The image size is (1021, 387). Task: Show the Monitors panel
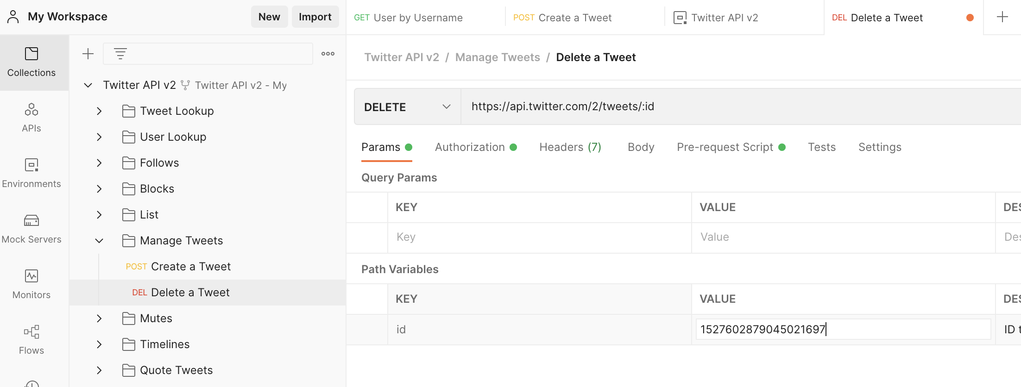[32, 284]
